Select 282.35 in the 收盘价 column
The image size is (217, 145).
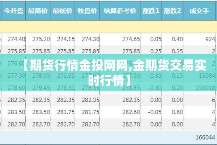click(90, 100)
